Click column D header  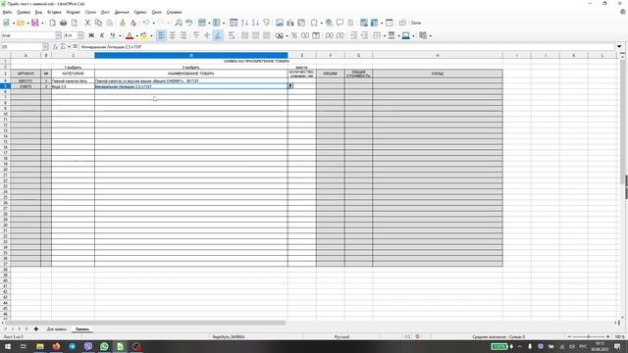point(191,55)
